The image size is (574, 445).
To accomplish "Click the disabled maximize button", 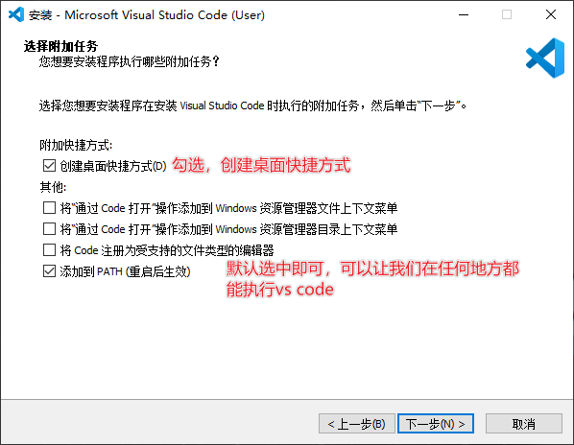I will (507, 14).
